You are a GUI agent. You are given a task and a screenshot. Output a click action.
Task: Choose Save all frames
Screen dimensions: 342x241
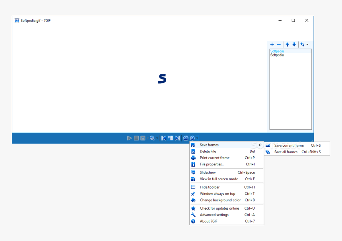[x=297, y=152]
